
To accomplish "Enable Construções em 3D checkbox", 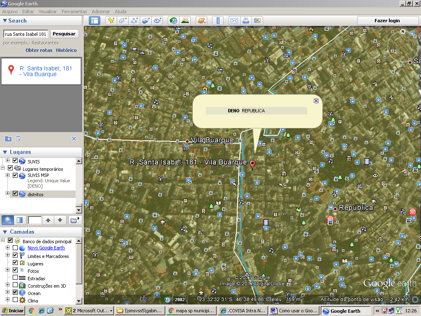I will click(x=15, y=285).
